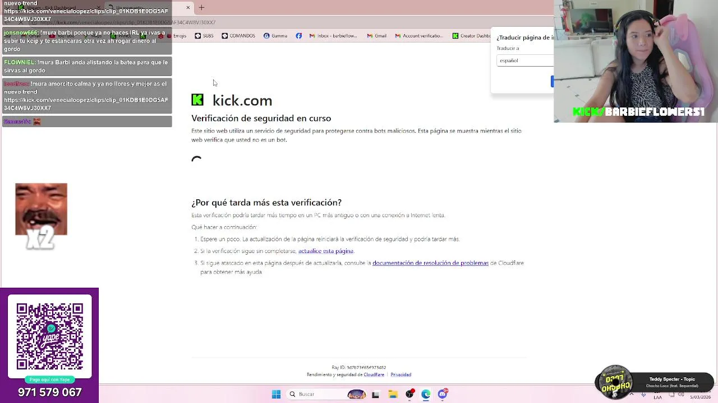Open a new browser tab
Screen dimensions: 718x403
[201, 7]
